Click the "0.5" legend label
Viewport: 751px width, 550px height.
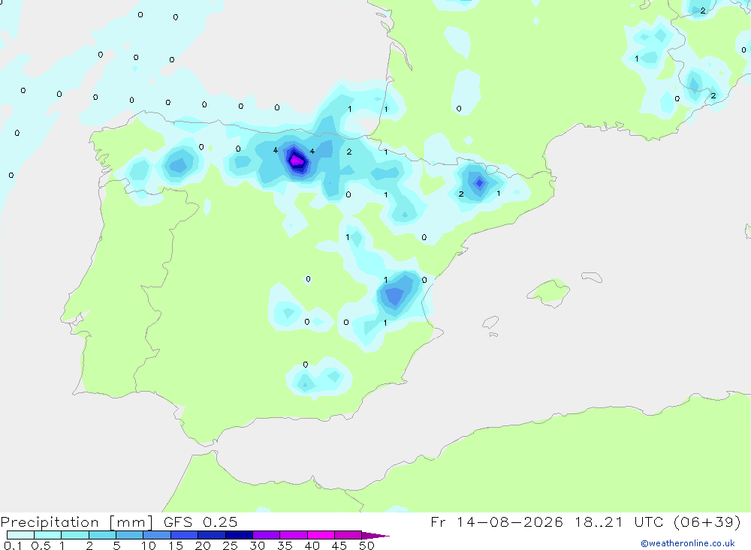[x=41, y=545]
